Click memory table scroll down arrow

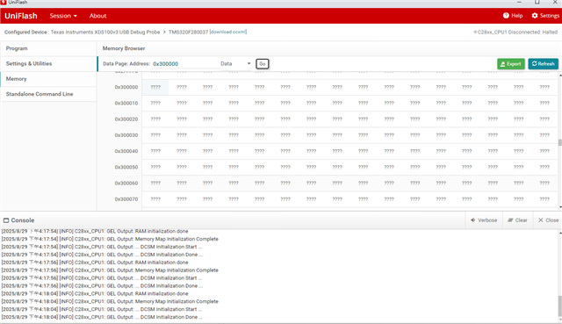(x=560, y=207)
